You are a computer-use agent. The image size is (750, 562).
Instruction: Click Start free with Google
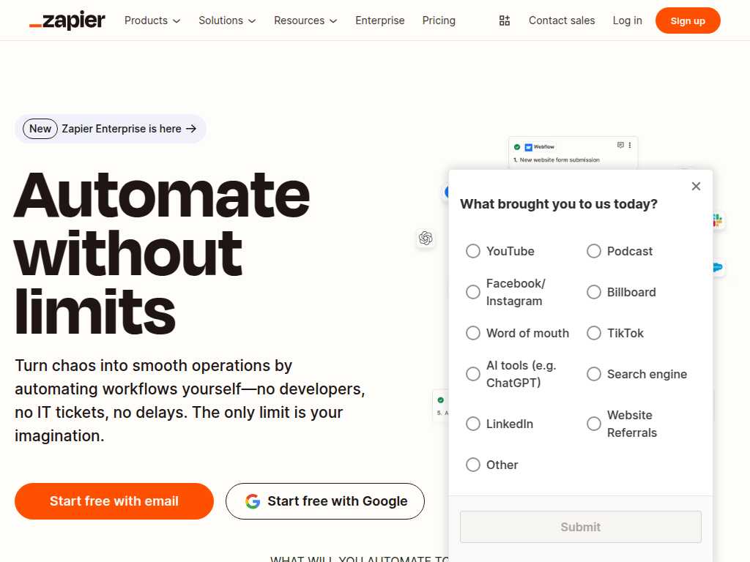324,501
